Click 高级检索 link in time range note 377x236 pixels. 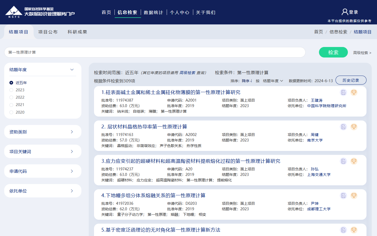187,73
